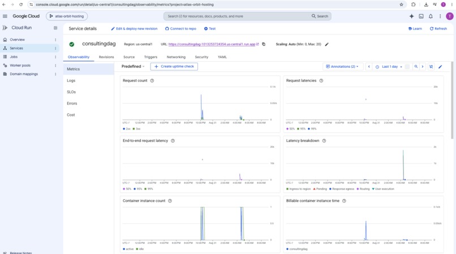Edit dashboard with the pencil icon
Viewport: 456px width, 254px height.
440,67
